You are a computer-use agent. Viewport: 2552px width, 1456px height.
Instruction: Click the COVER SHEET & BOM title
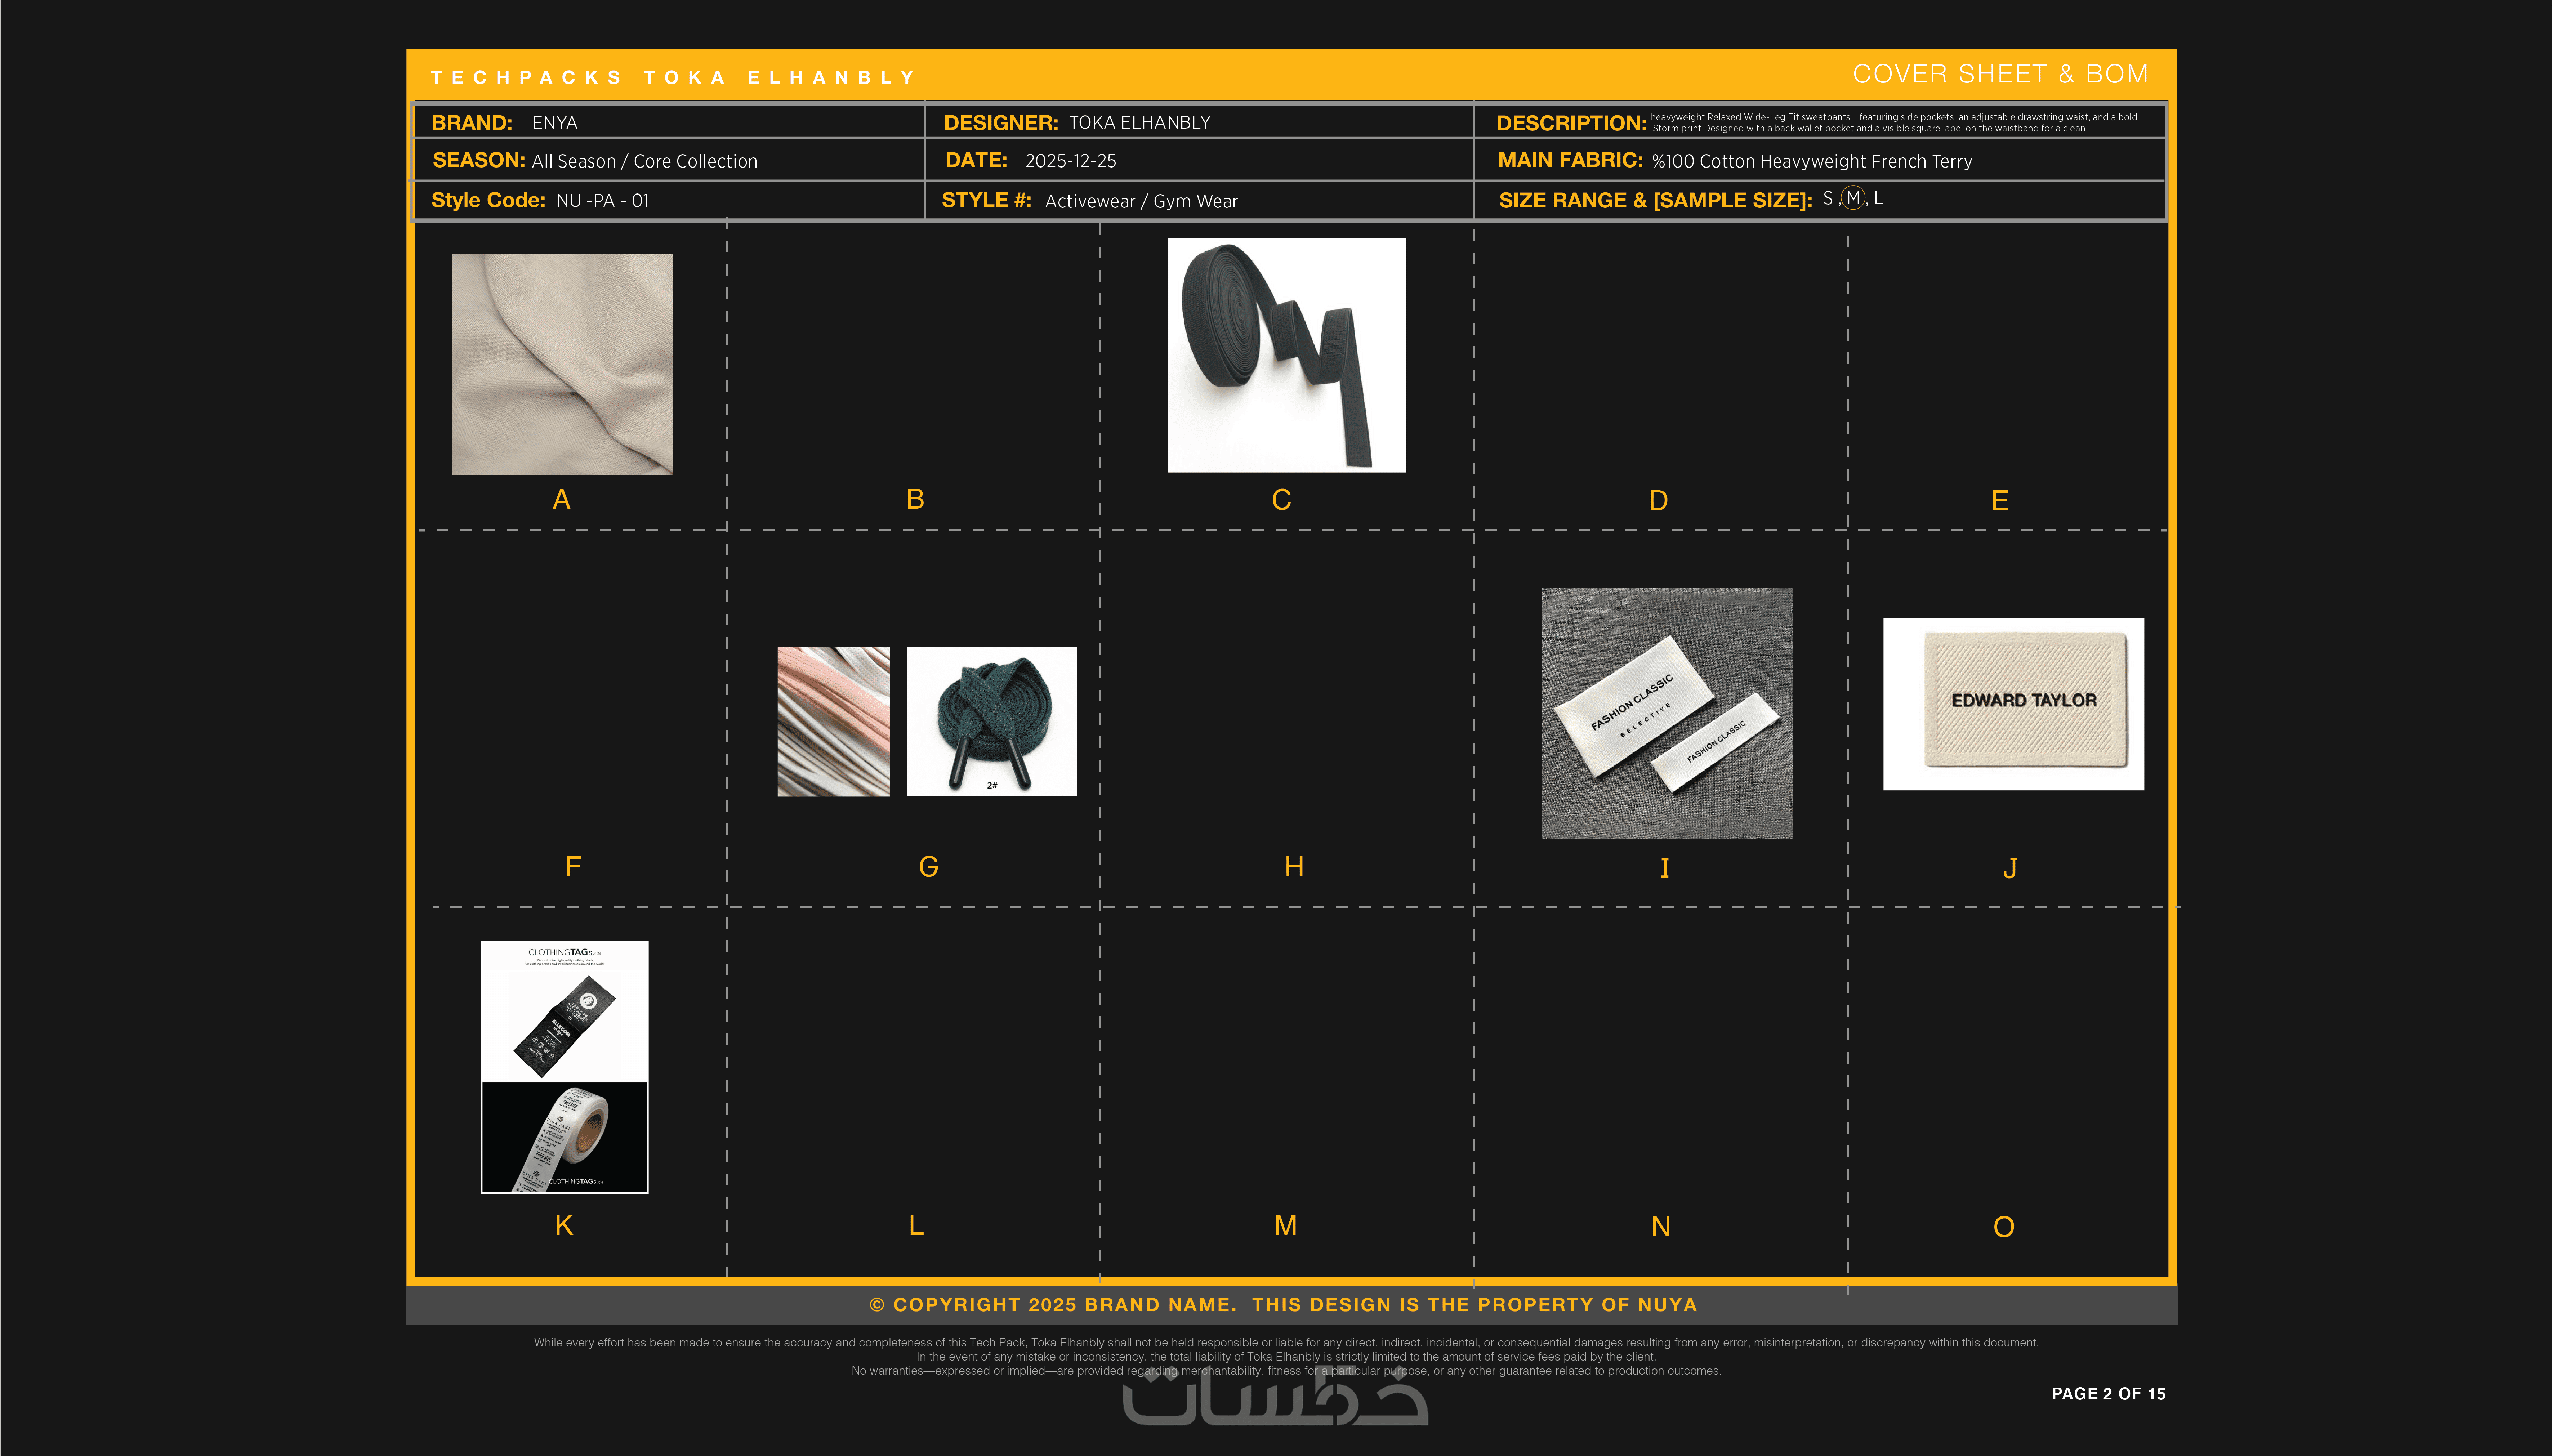pos(2000,74)
